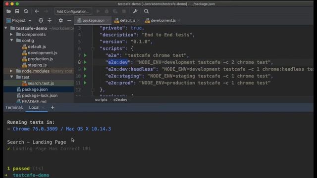Image resolution: width=317 pixels, height=178 pixels.
Task: Click the "description" key on line 4
Action: pyautogui.click(x=118, y=35)
